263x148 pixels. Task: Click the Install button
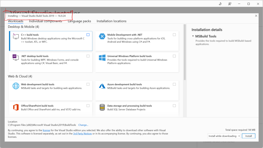tap(249, 136)
